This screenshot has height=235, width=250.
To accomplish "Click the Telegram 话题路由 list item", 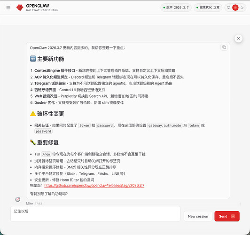I will click(101, 83).
